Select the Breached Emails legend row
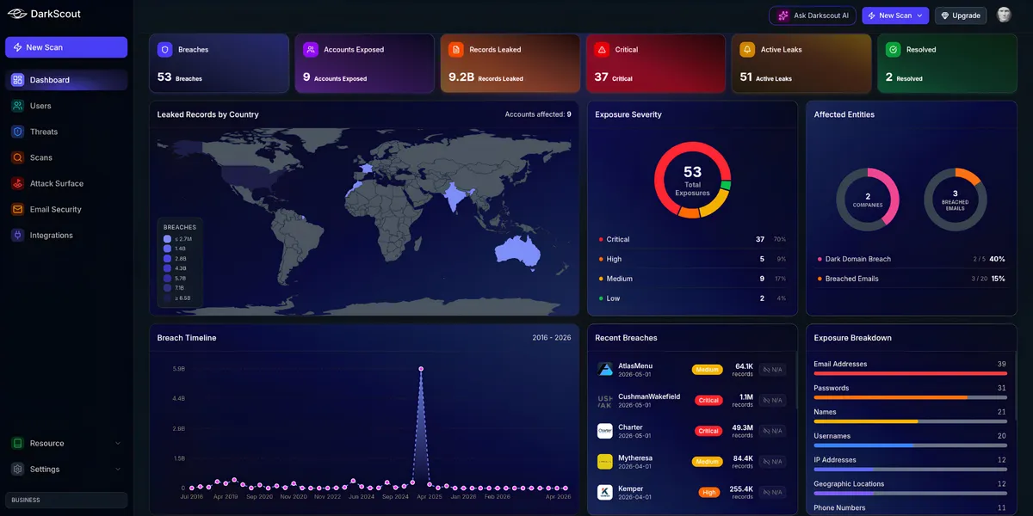 (911, 279)
